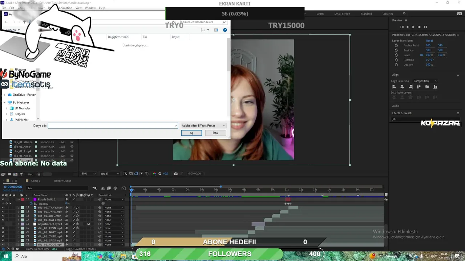465x261 pixels.
Task: Create new composition from Project panel
Action: click(x=15, y=174)
